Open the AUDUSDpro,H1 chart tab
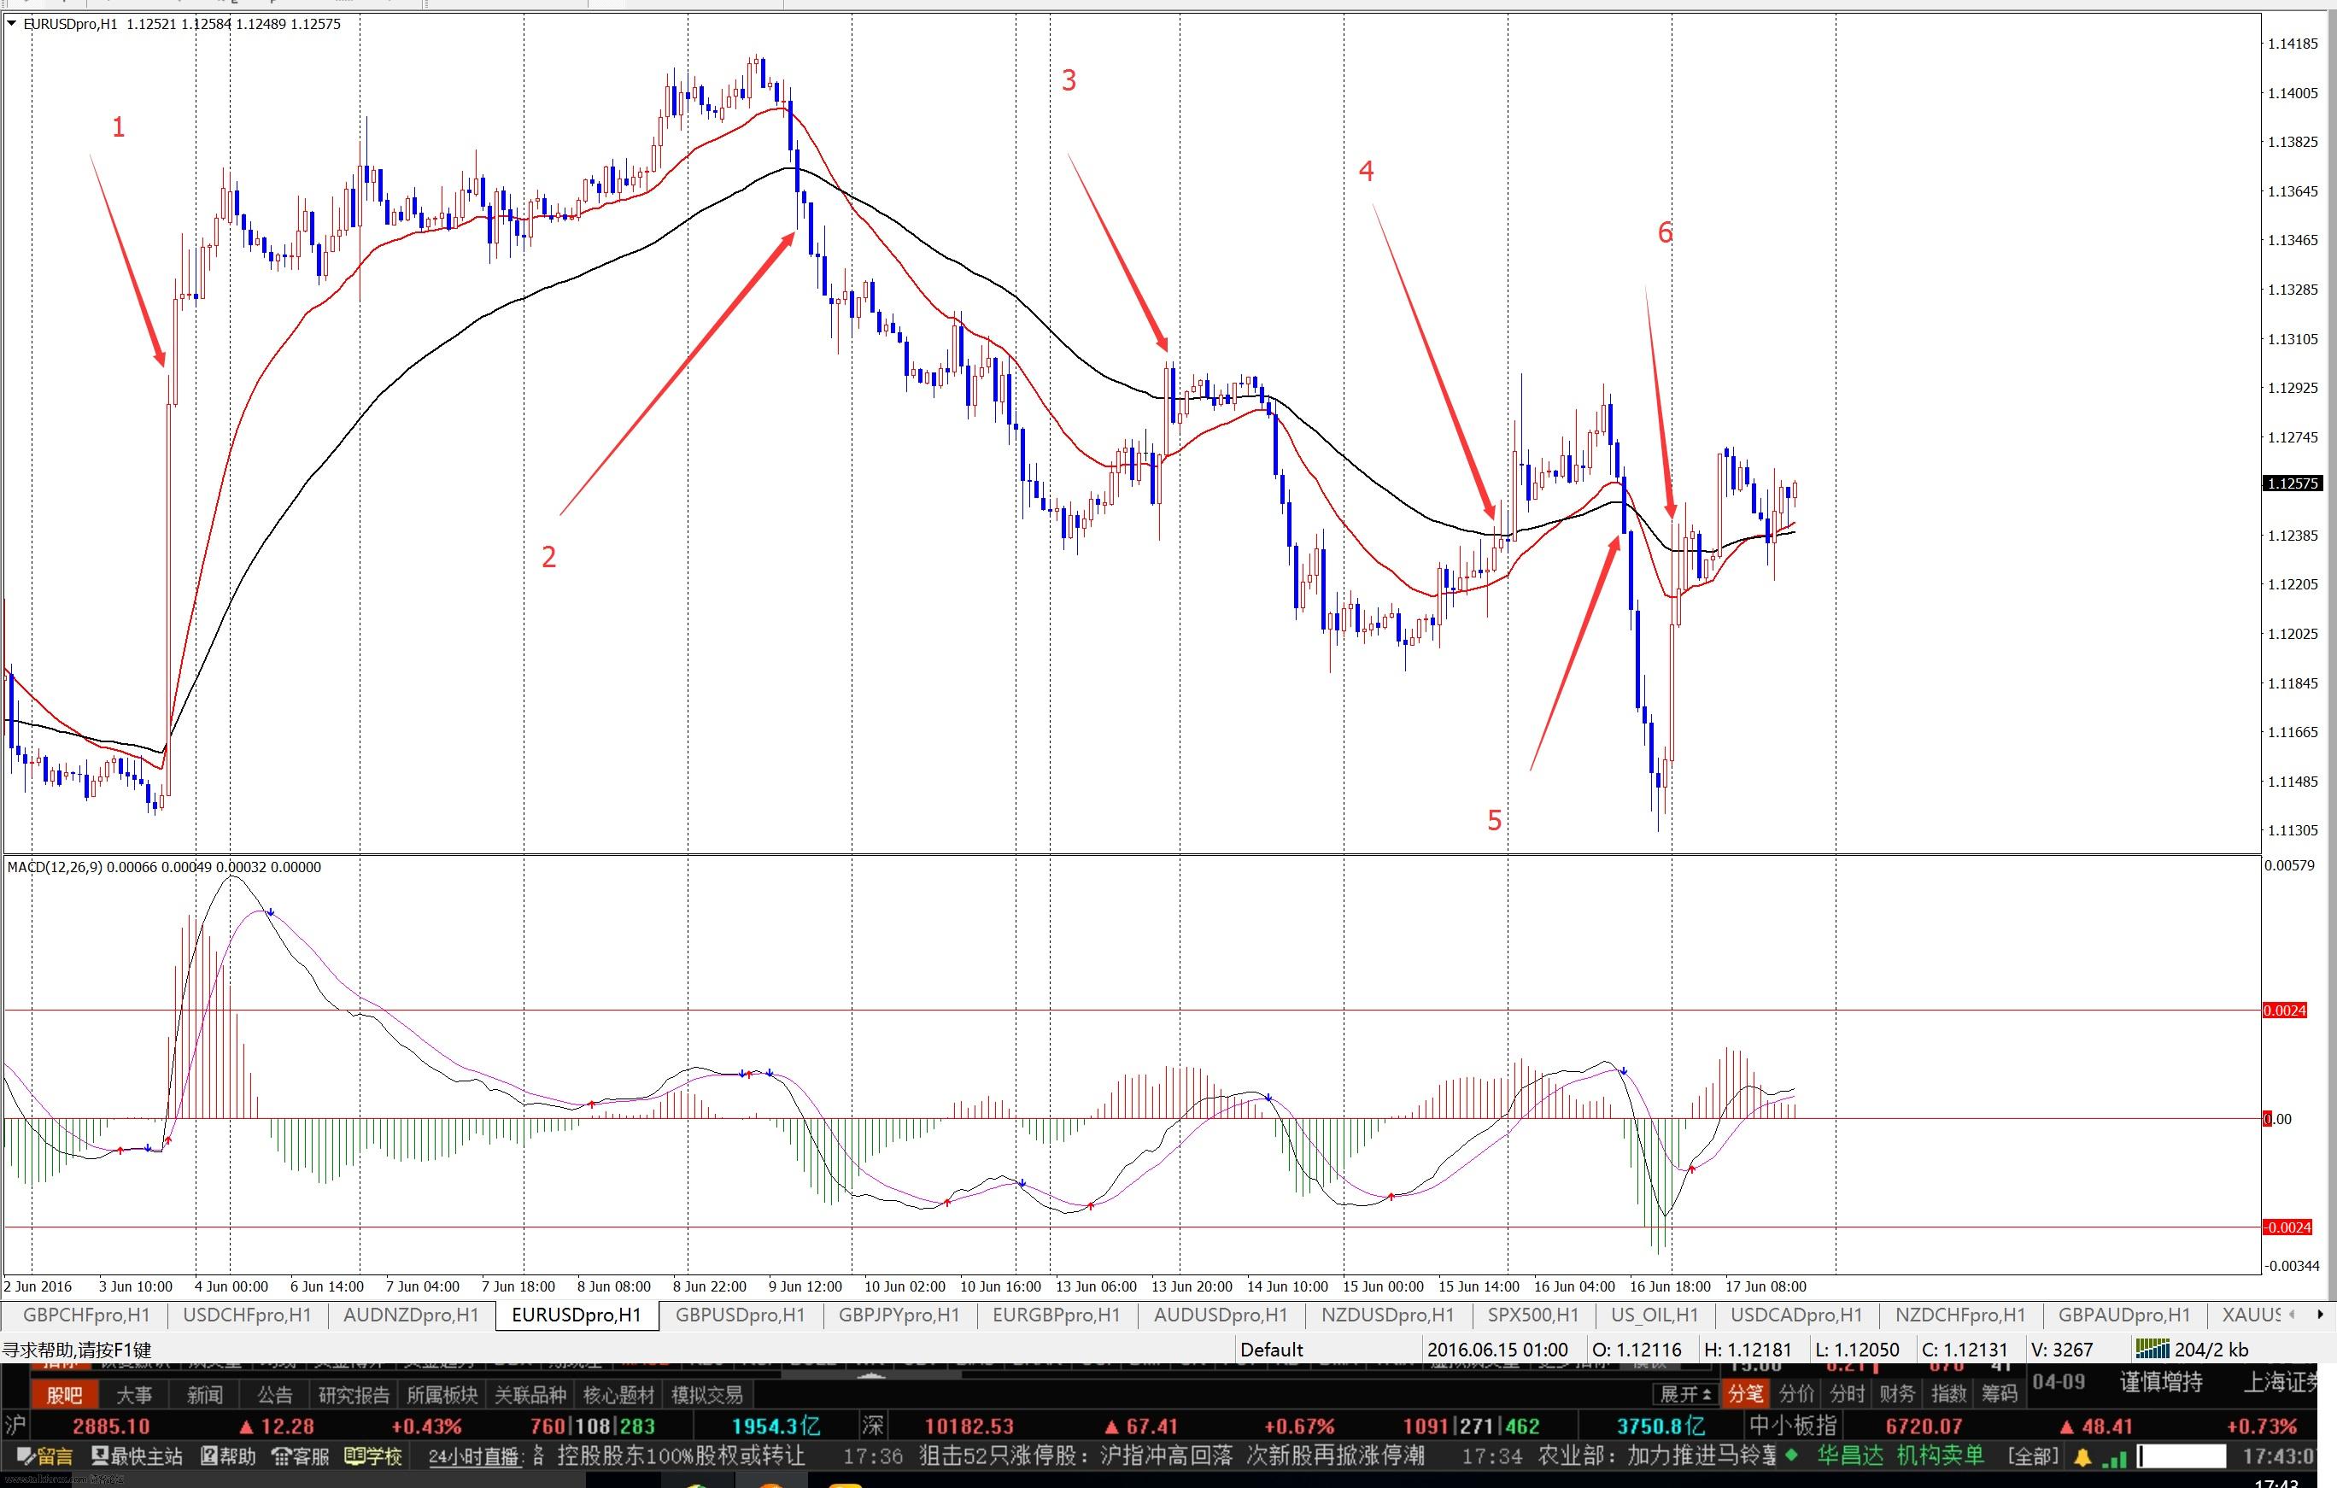 1220,1315
